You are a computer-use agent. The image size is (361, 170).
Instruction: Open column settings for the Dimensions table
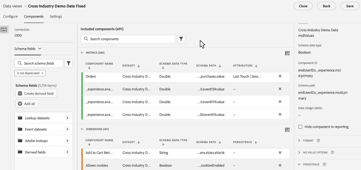click(287, 130)
